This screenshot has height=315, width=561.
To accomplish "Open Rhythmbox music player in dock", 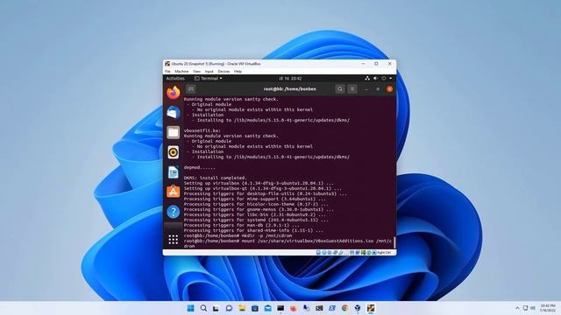I will click(174, 152).
